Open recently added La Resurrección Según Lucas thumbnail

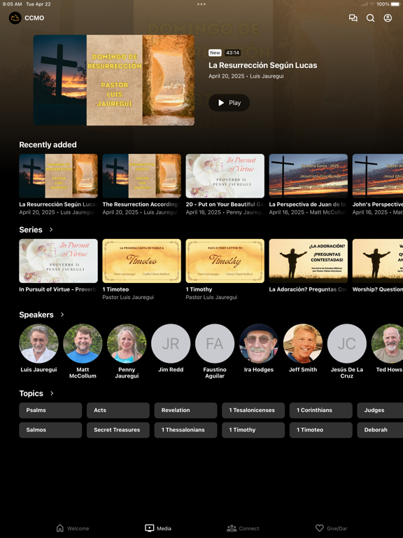click(58, 176)
